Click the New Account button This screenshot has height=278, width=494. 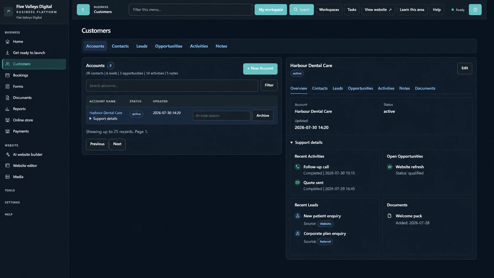(x=260, y=69)
